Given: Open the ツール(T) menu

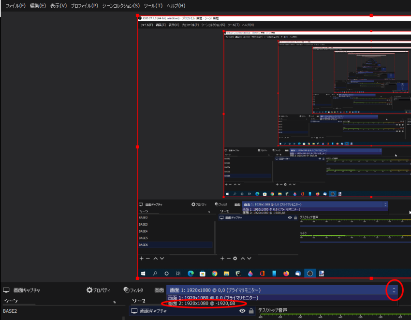Looking at the screenshot, I should pos(153,5).
